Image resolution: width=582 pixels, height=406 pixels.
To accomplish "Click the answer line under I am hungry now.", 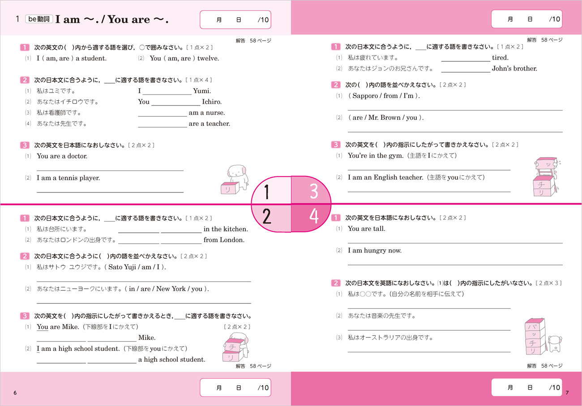I will (455, 265).
